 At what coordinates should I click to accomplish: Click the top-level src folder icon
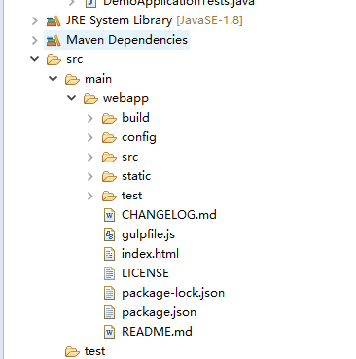pos(53,60)
